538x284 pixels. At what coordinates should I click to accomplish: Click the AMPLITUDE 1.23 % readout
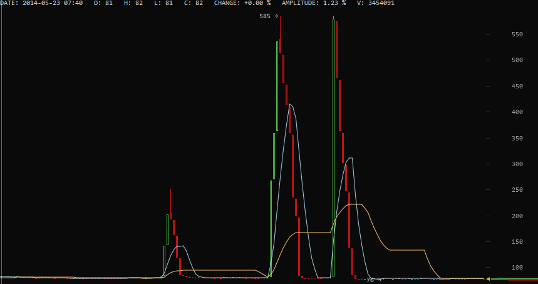pyautogui.click(x=314, y=3)
